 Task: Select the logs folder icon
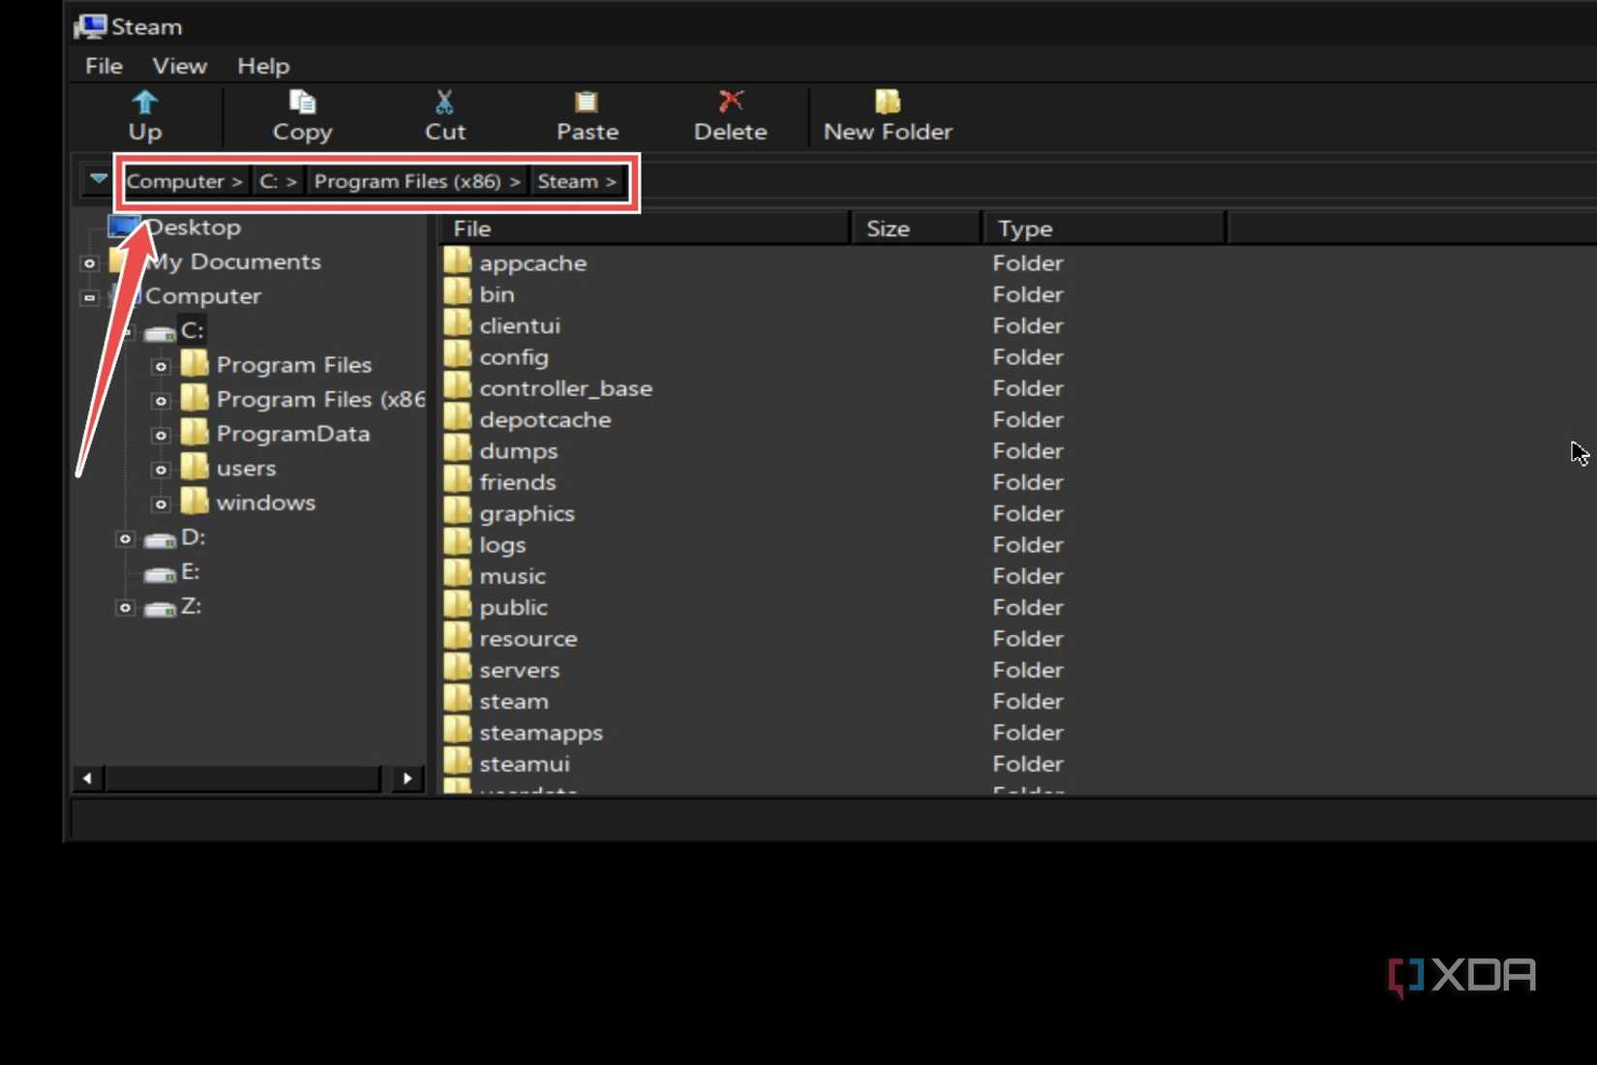[x=457, y=543]
